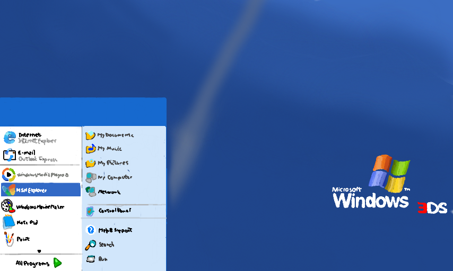Image resolution: width=453 pixels, height=271 pixels.
Task: Click the All Programs text
Action: pyautogui.click(x=32, y=264)
